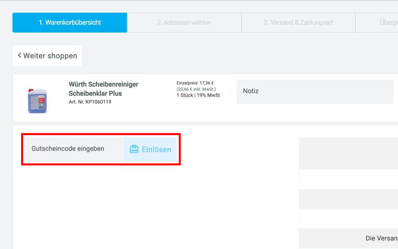Redeem voucher with the Einlösen button

click(150, 149)
